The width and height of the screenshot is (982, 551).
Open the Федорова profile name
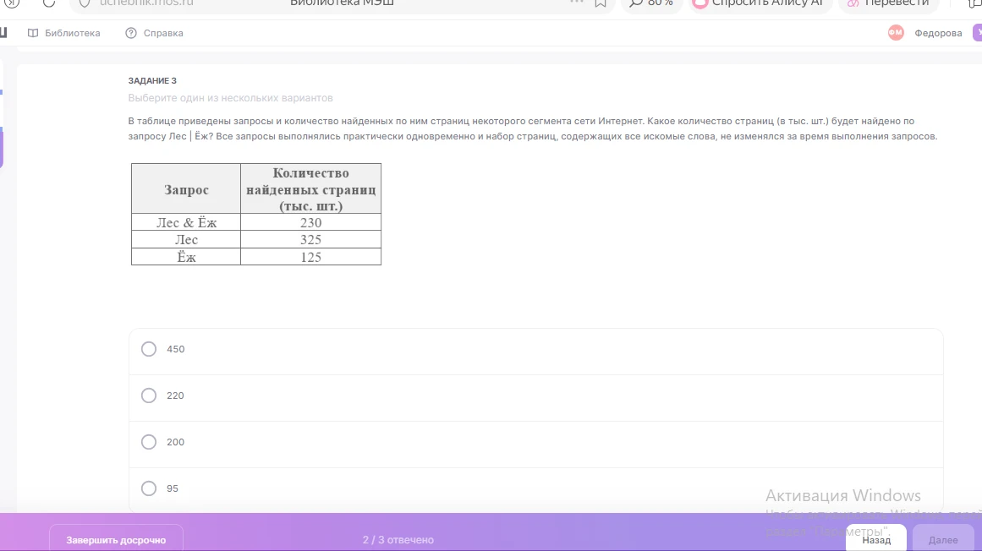938,33
